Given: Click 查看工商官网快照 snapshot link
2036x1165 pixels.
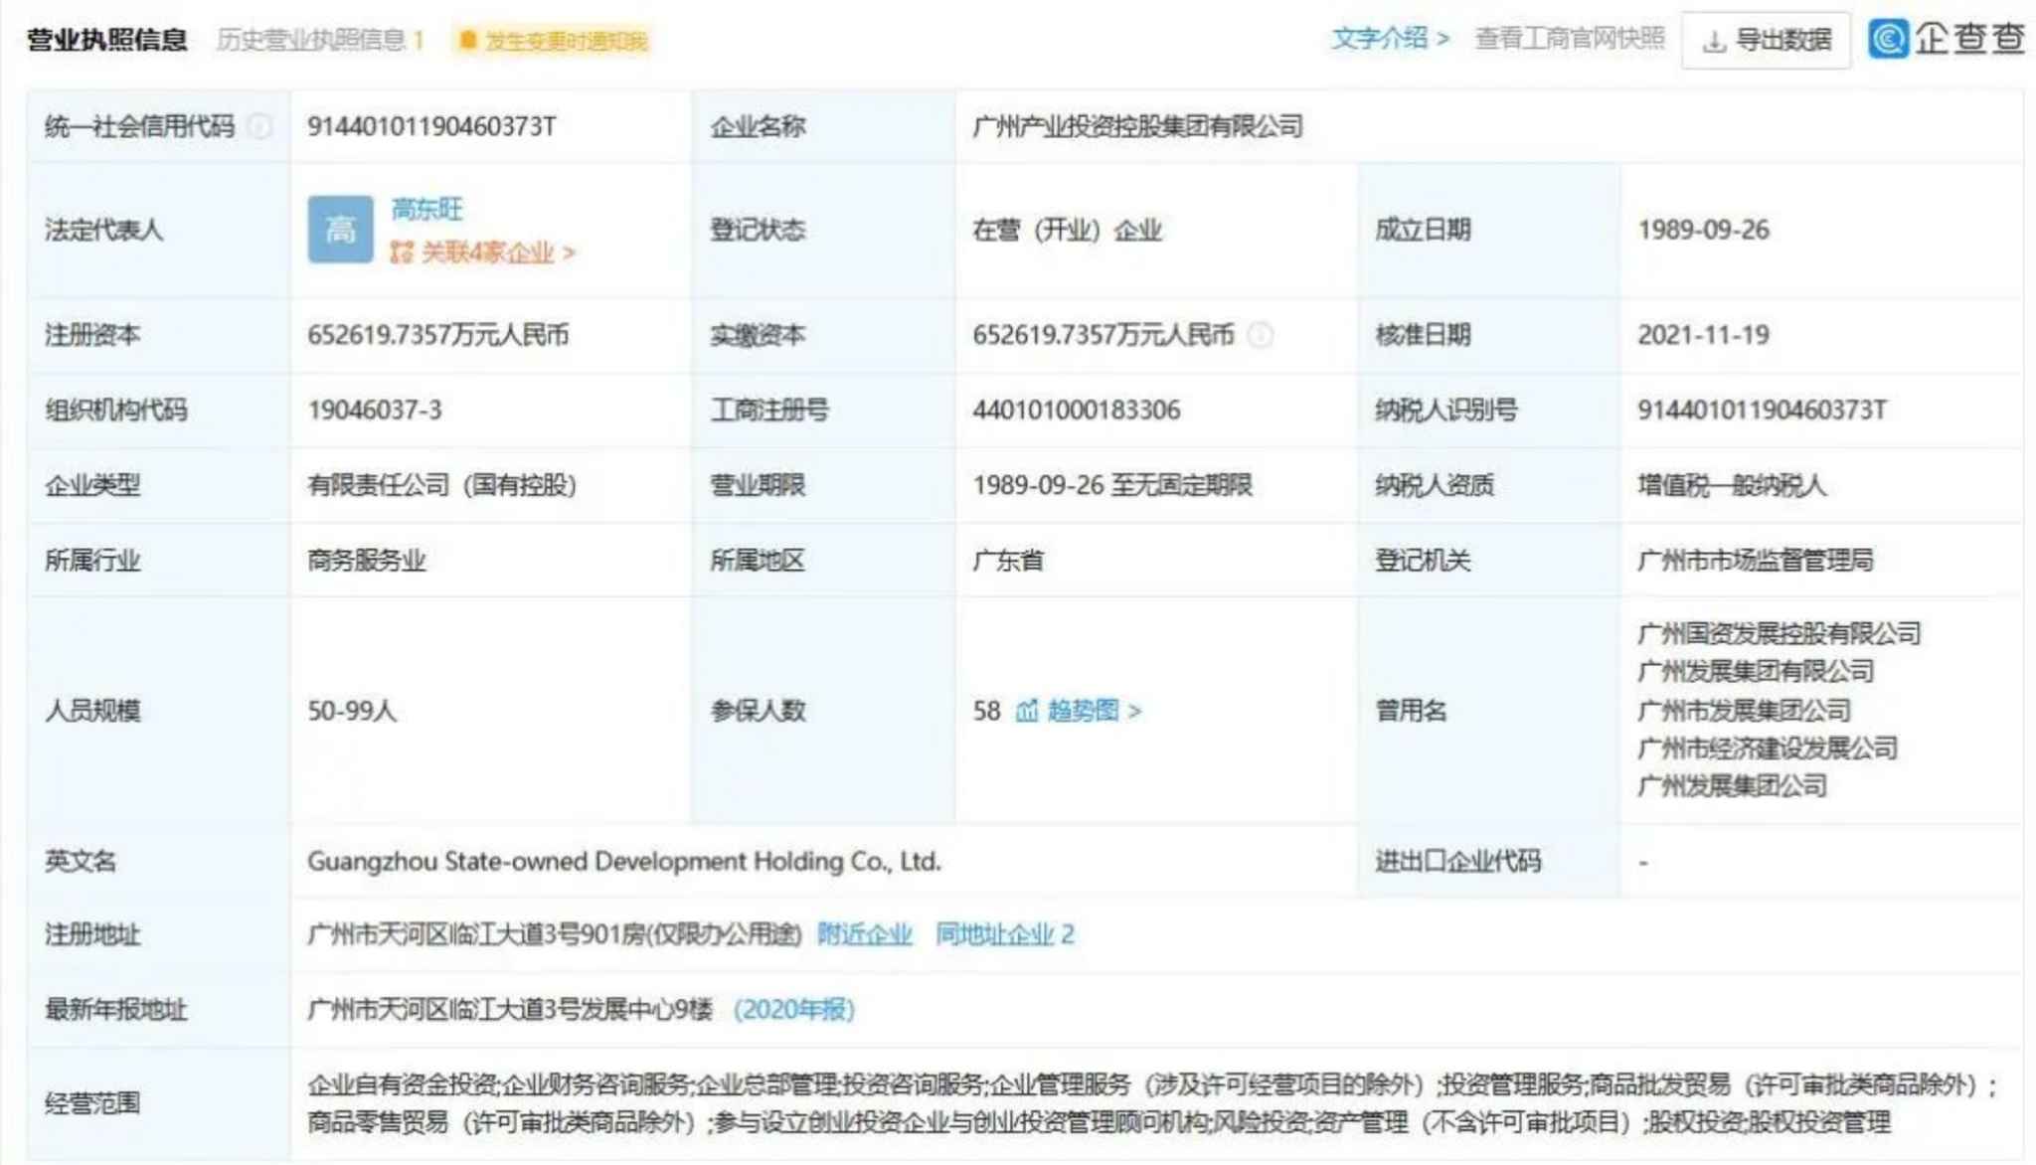Looking at the screenshot, I should point(1570,39).
